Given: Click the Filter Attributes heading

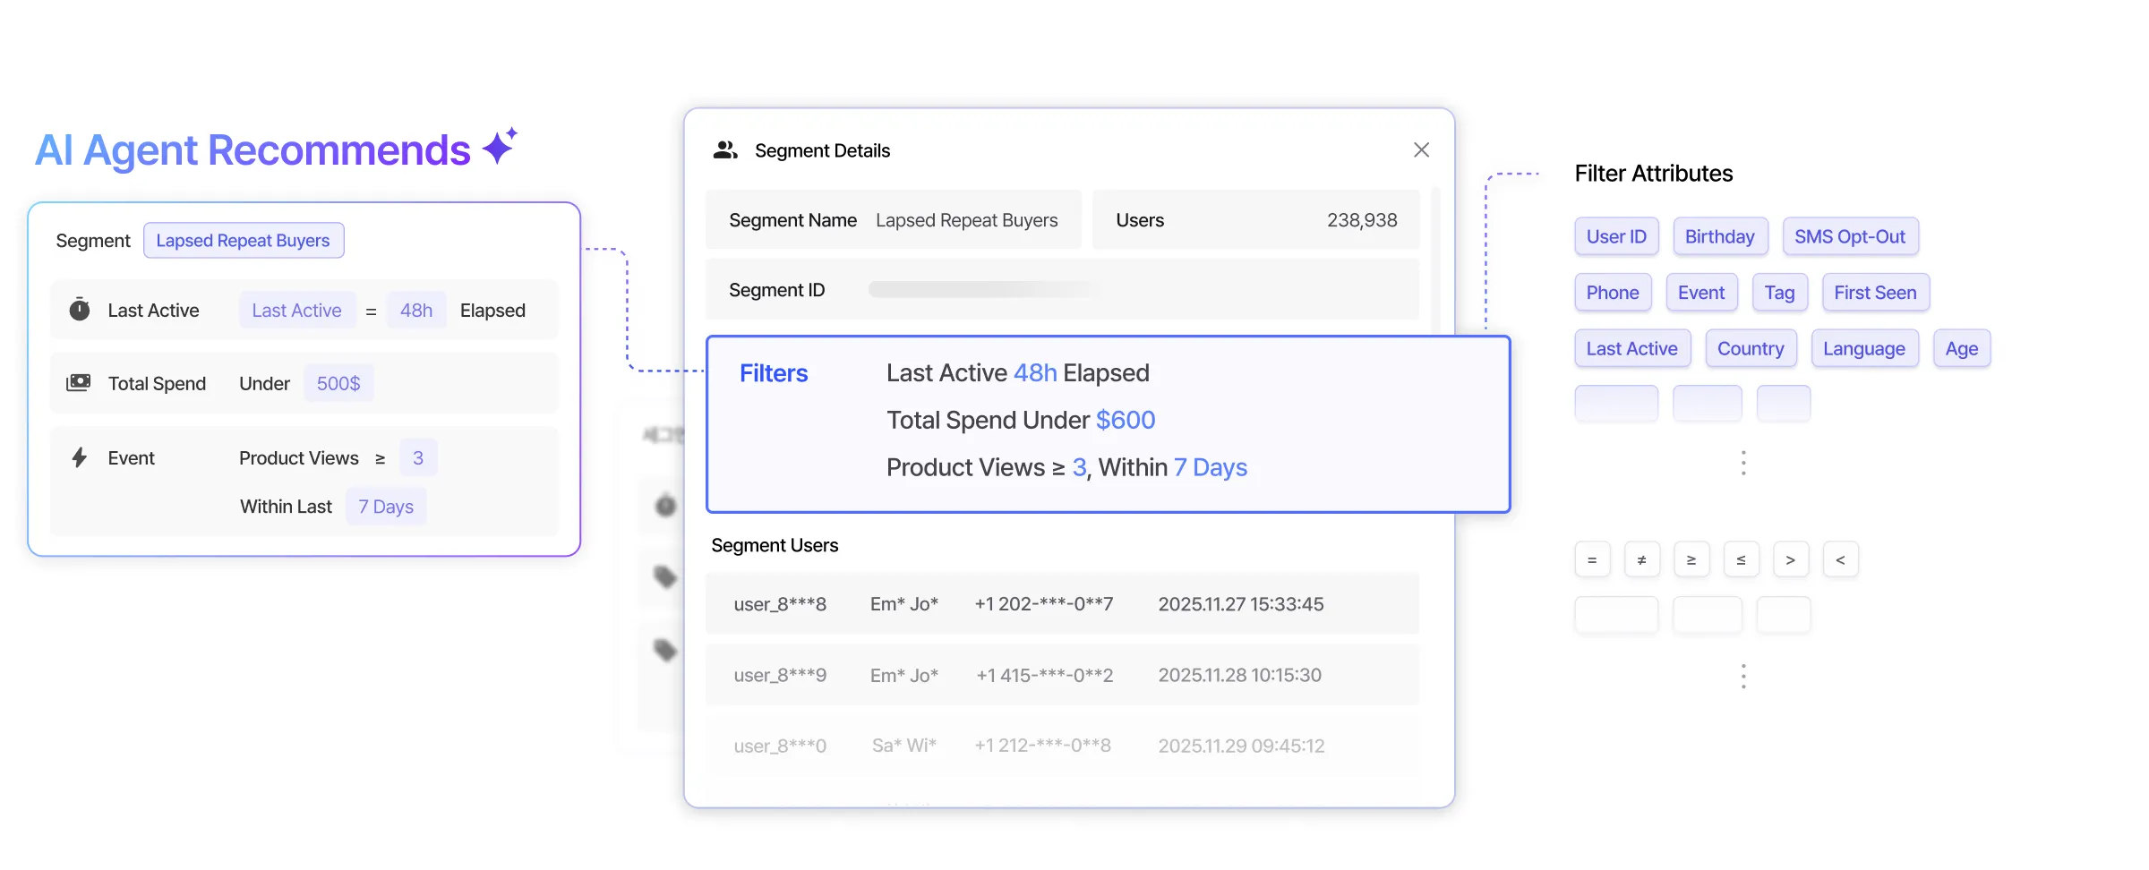Looking at the screenshot, I should [x=1654, y=174].
